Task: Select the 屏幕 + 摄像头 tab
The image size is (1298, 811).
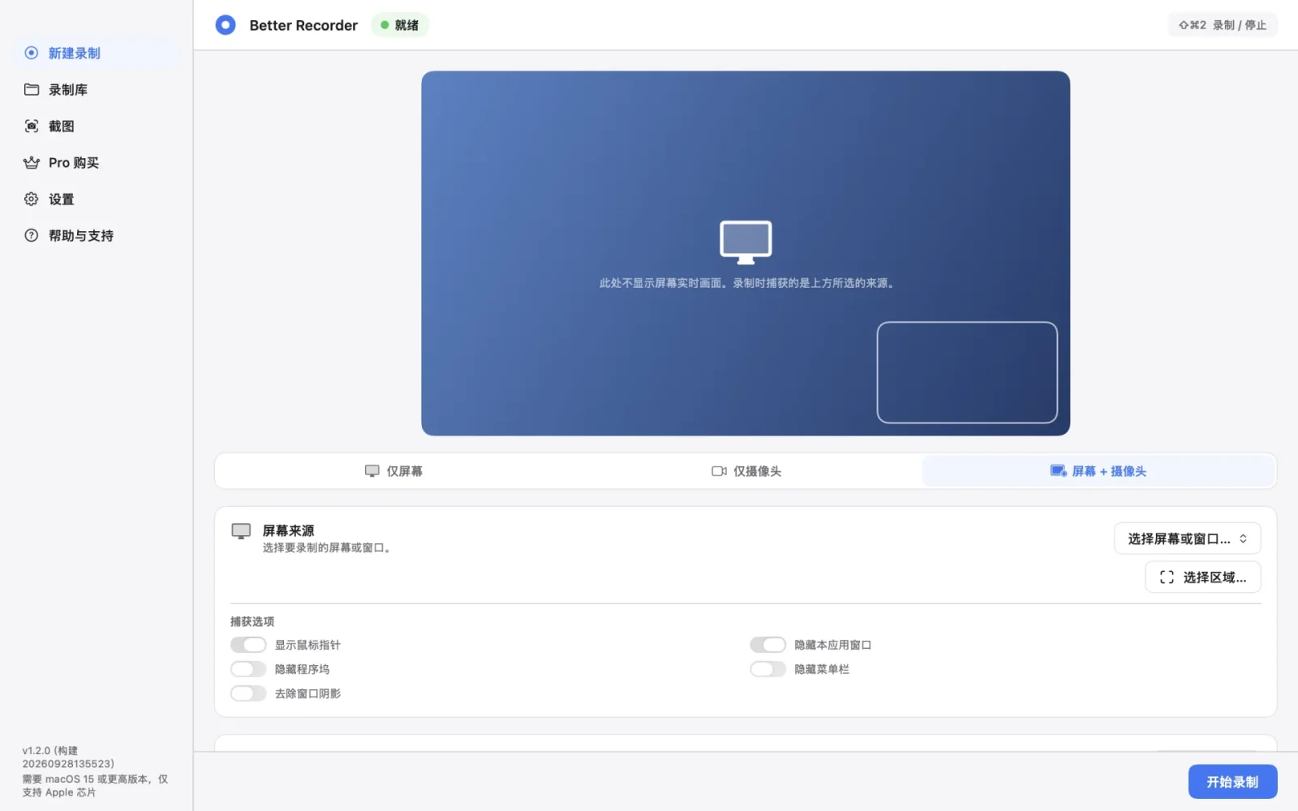Action: (1098, 471)
